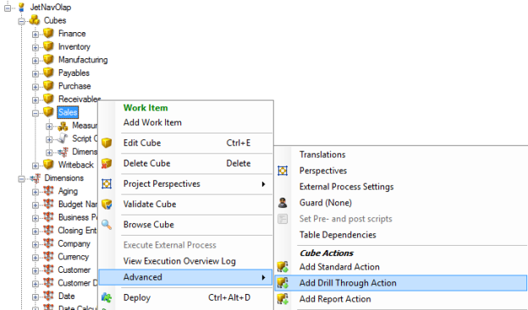Expand the Finance cube node
Screen dimensions: 528x310
pyautogui.click(x=36, y=35)
